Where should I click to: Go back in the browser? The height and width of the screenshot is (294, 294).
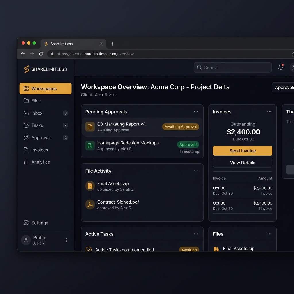pos(23,54)
